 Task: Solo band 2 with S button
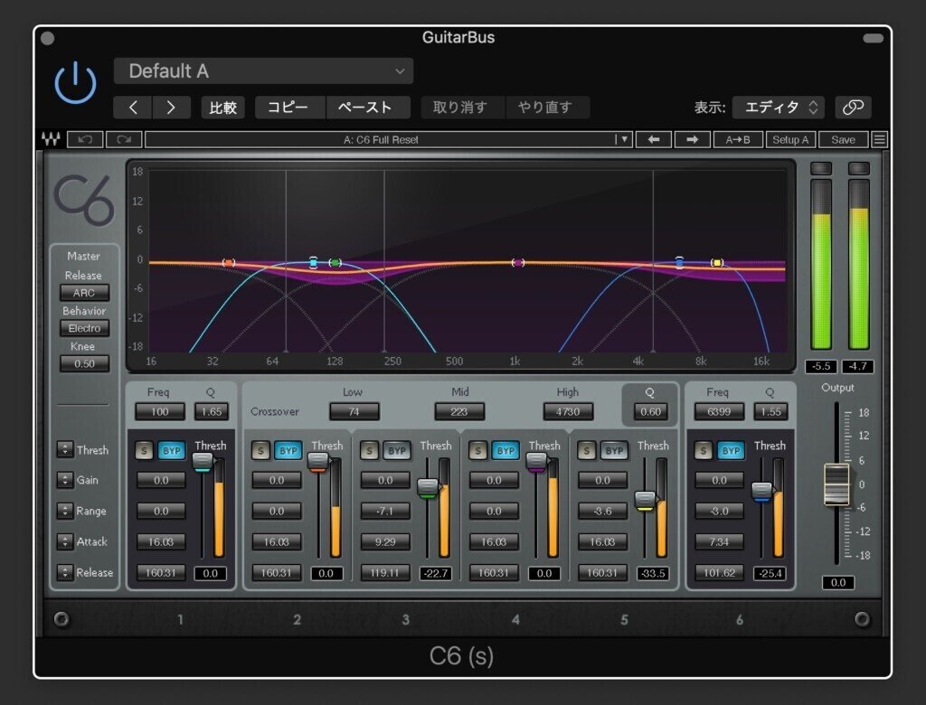click(260, 451)
